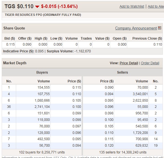
Task: Open the Add to Watchlist link
Action: pos(132,7)
